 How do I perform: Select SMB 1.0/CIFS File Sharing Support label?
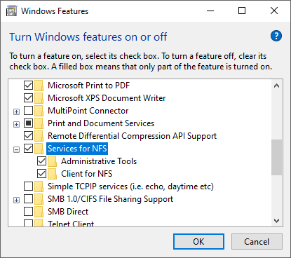pyautogui.click(x=110, y=199)
